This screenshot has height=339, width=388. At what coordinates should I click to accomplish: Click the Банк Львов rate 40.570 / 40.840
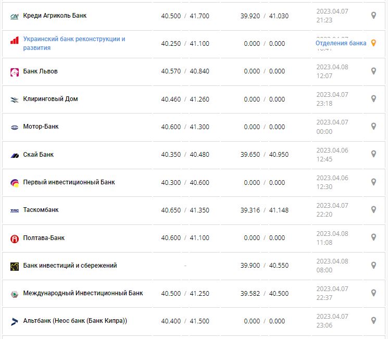click(x=185, y=71)
